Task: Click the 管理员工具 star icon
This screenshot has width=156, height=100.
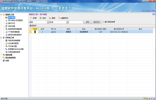Action: 4,15
